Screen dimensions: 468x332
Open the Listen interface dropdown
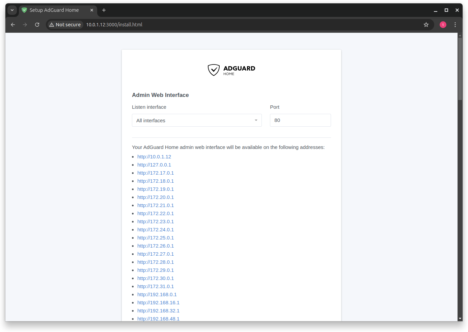point(197,120)
